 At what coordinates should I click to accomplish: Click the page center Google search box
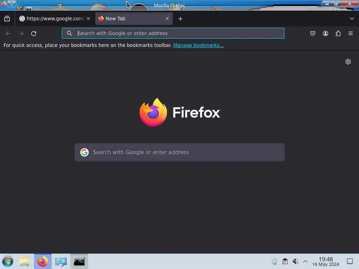[179, 152]
